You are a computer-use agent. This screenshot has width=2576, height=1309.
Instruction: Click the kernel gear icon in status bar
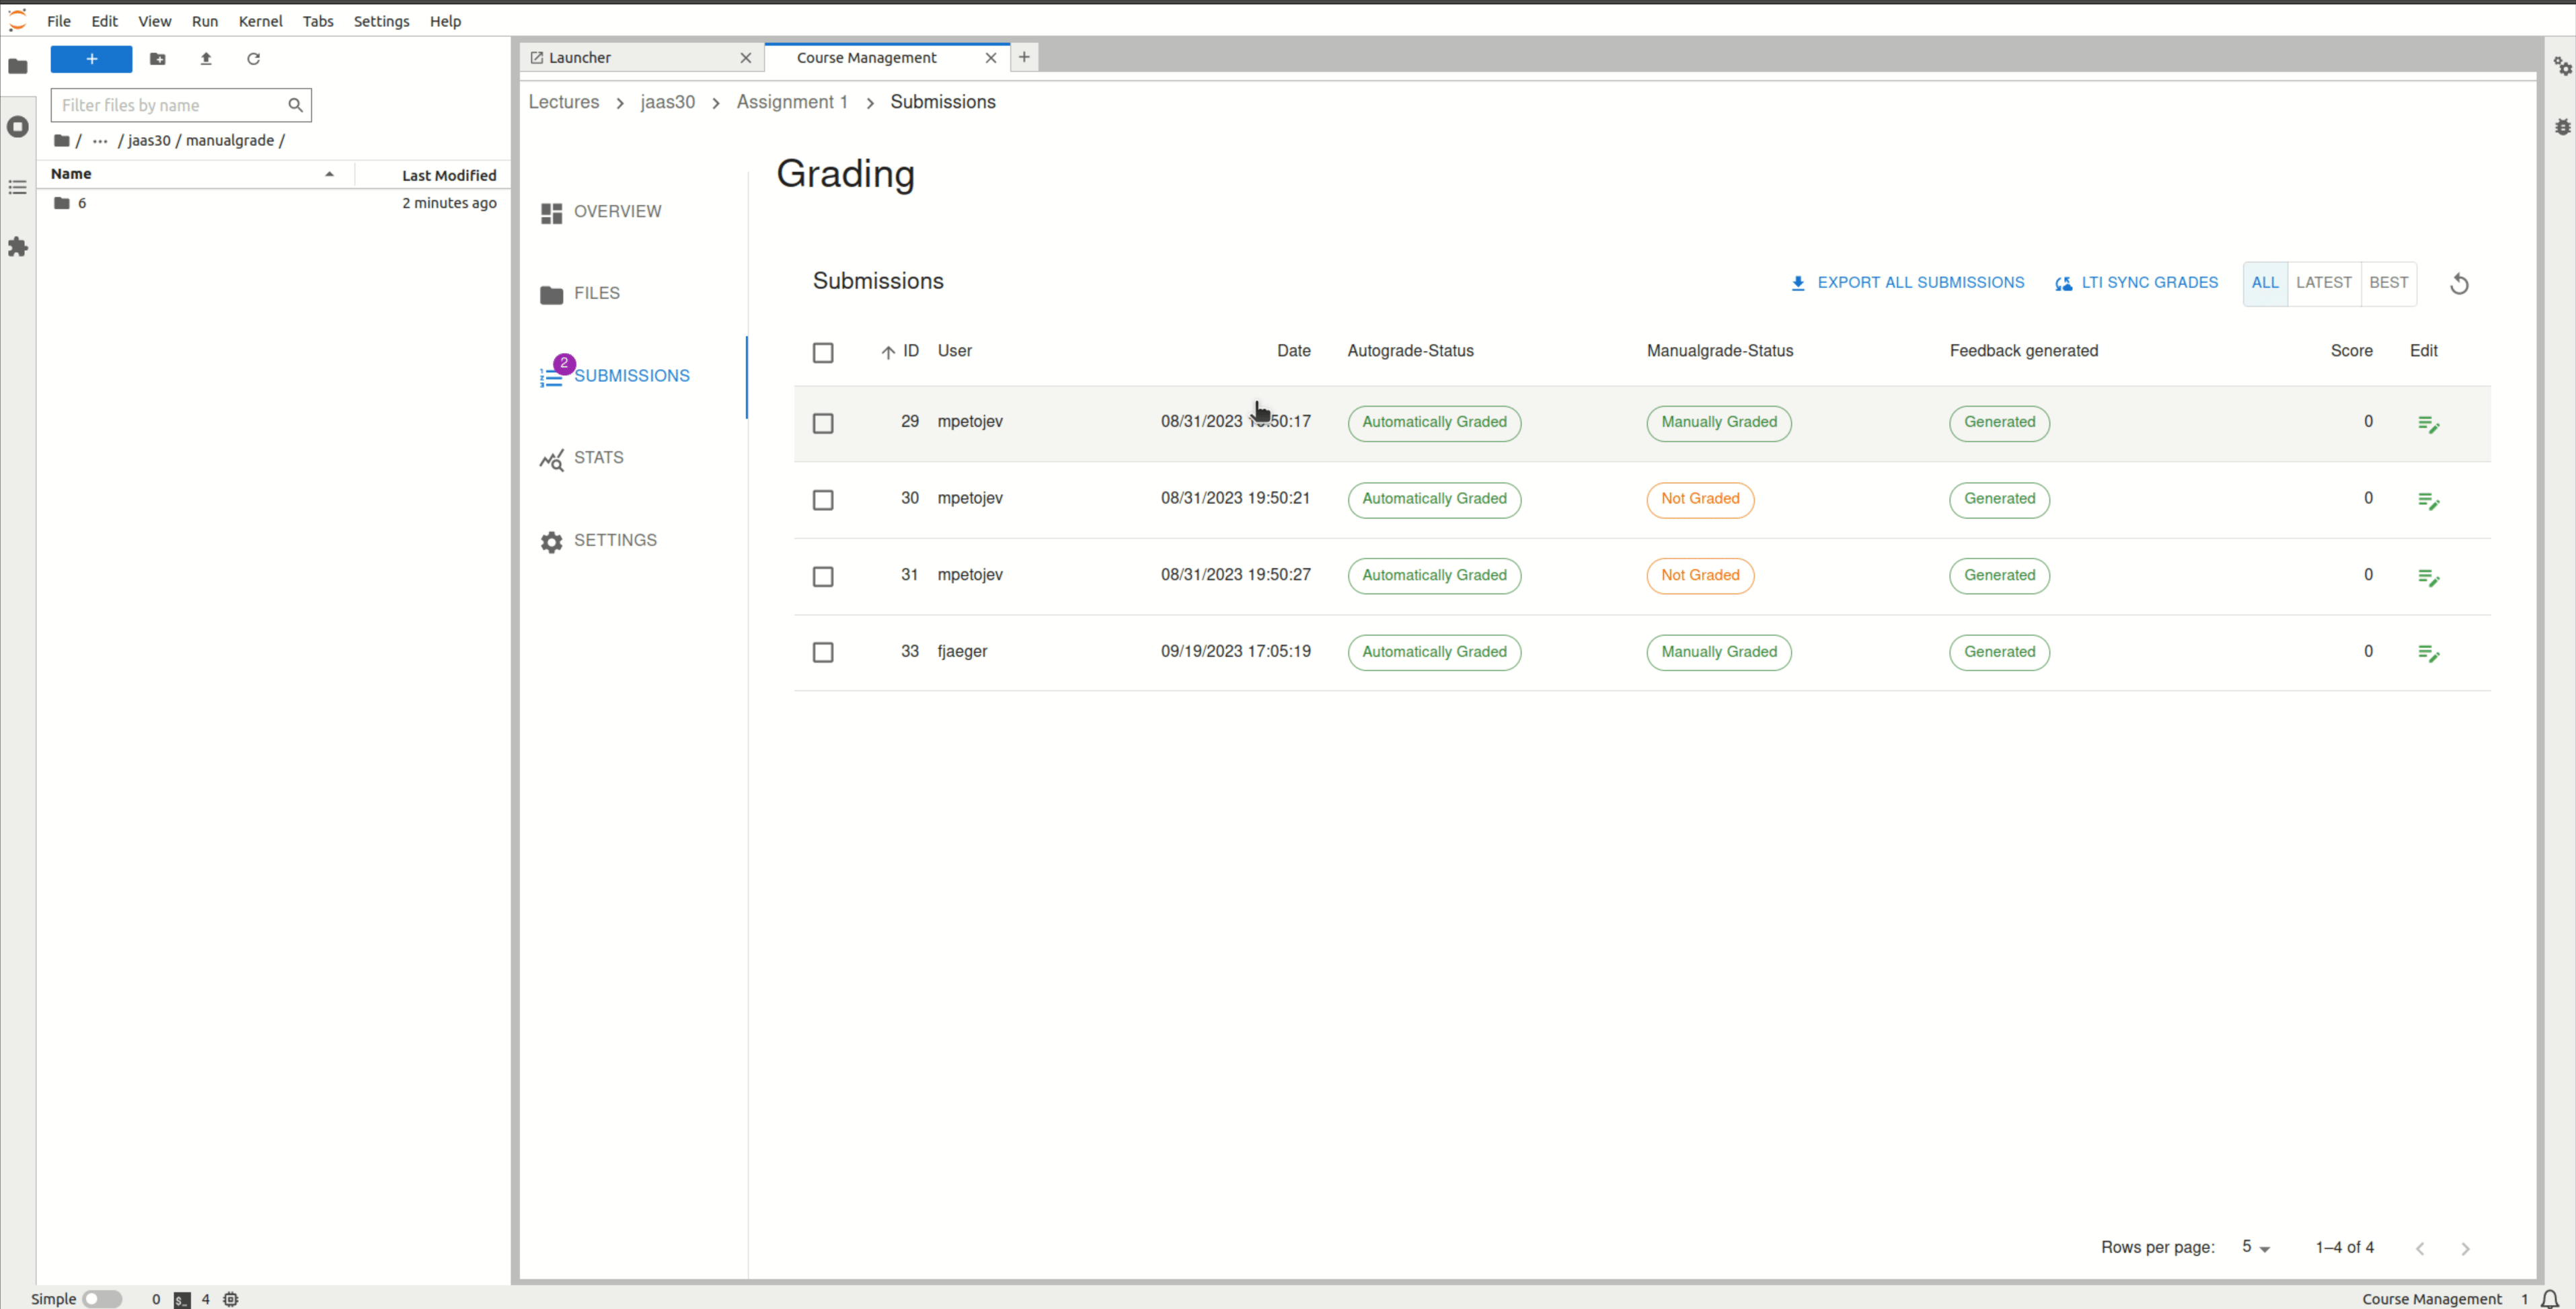click(x=231, y=1298)
